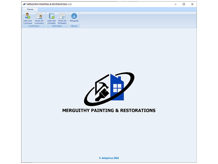Select the About ribbon group label

(x=74, y=26)
